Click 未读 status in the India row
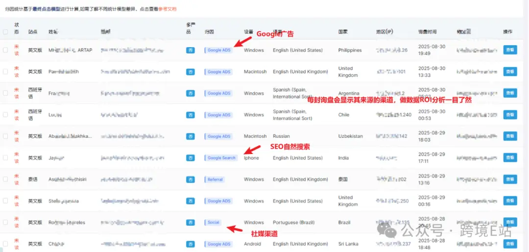Image resolution: width=529 pixels, height=252 pixels. [17, 158]
